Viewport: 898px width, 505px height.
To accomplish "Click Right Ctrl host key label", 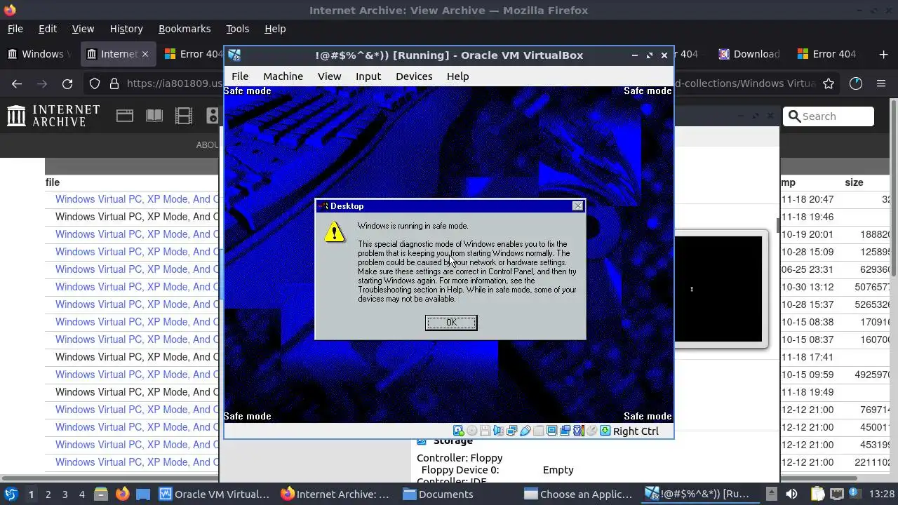I will [636, 431].
